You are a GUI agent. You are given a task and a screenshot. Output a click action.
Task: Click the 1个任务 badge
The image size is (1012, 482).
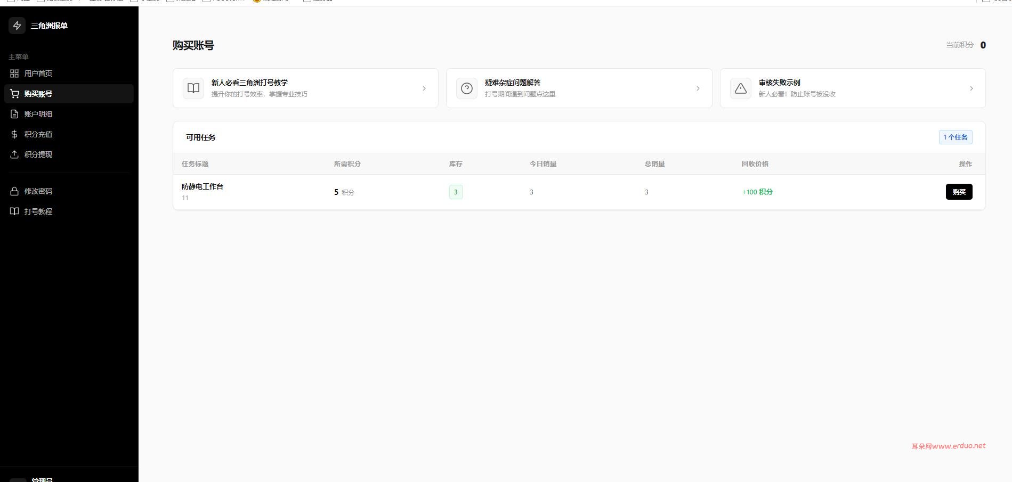pos(956,137)
